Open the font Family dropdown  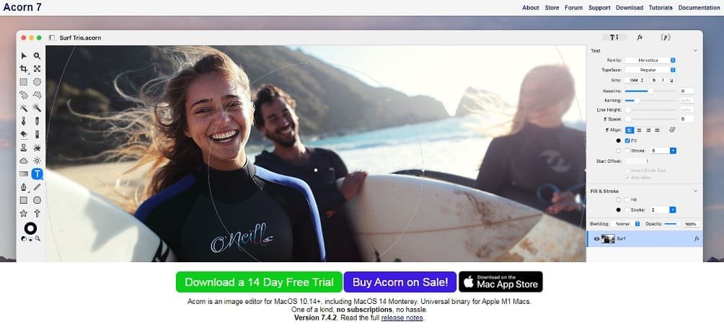650,60
